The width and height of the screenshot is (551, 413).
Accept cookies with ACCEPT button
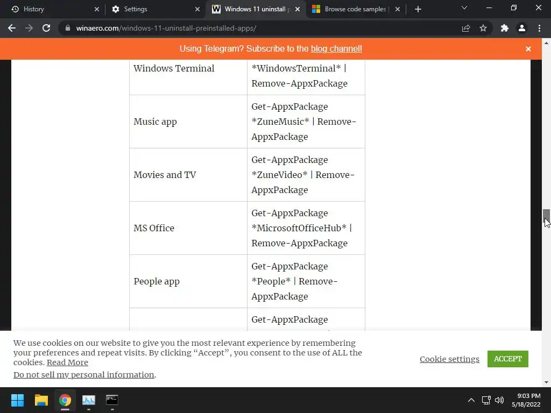(x=508, y=359)
